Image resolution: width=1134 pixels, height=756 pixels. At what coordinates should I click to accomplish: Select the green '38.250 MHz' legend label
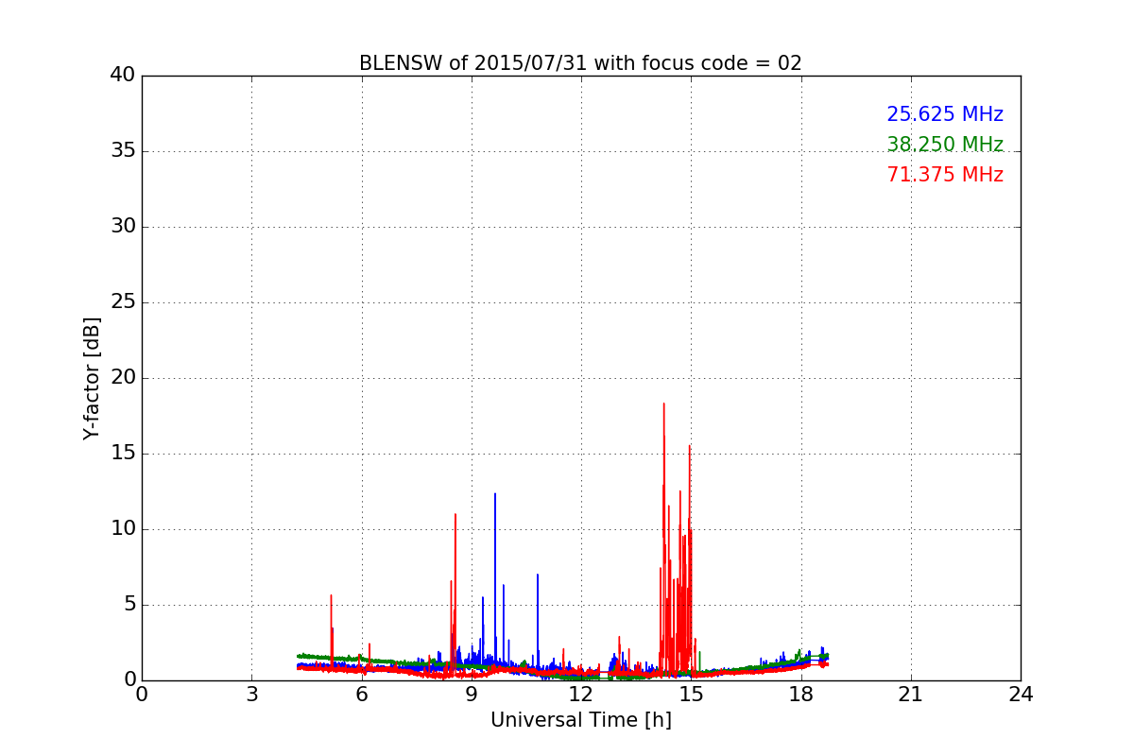(x=945, y=145)
